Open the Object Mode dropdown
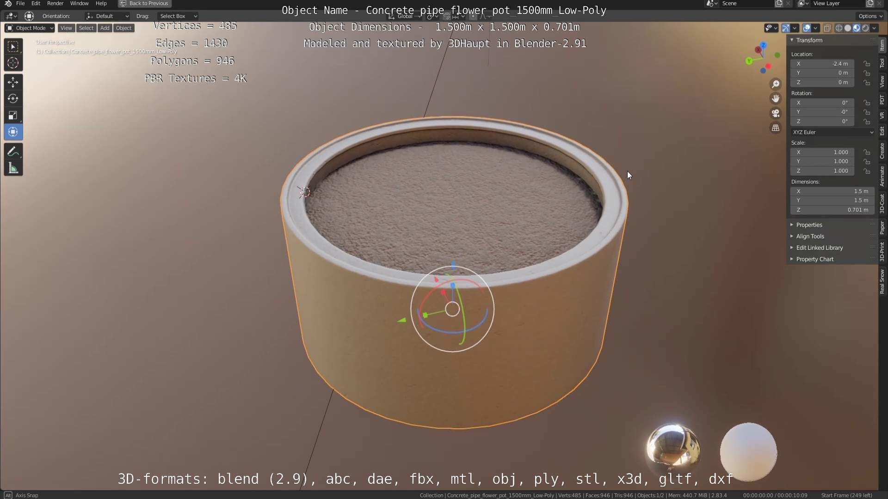888x499 pixels. [30, 28]
